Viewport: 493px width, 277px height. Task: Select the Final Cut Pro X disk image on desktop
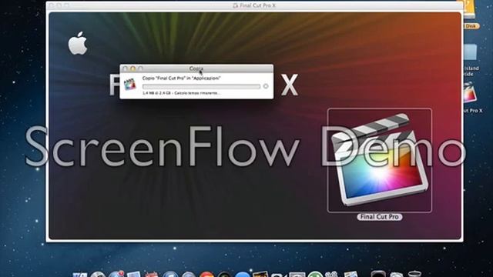pos(471,93)
